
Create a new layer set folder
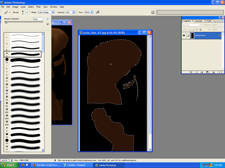[x=202, y=72]
